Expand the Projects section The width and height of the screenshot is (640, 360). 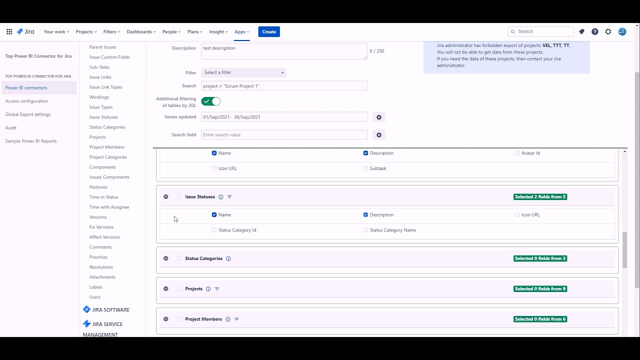pyautogui.click(x=166, y=289)
